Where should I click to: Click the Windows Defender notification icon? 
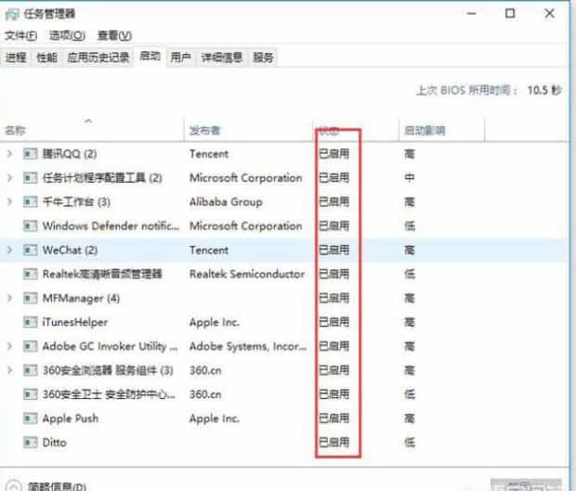tap(30, 226)
